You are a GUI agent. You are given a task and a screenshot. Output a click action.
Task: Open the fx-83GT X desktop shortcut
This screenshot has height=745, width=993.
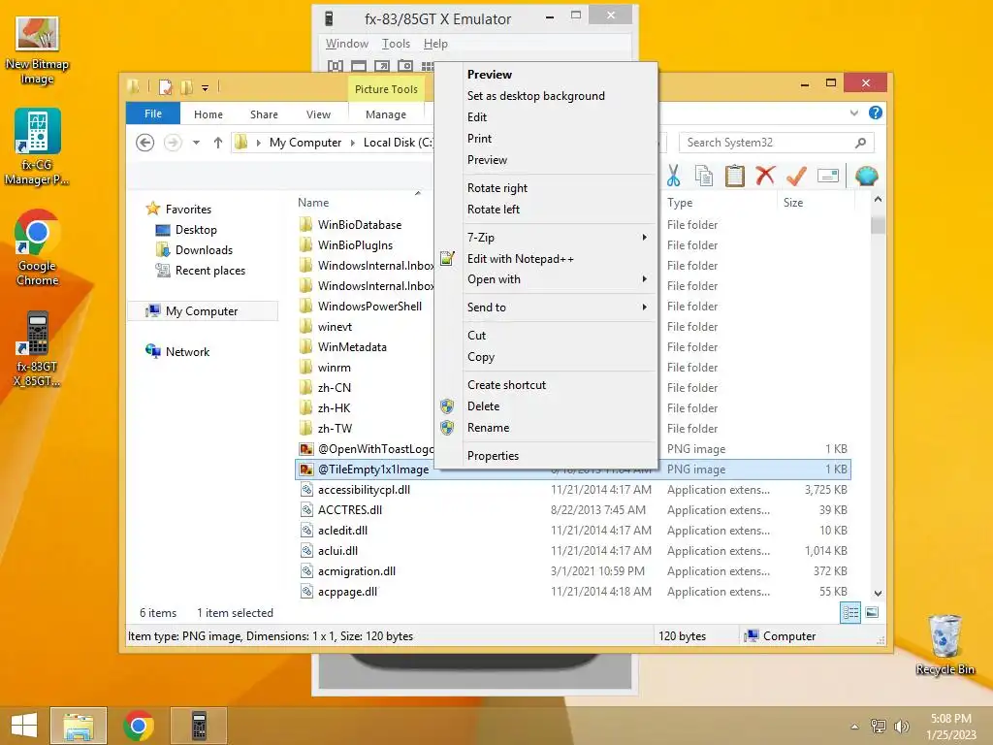(x=37, y=349)
